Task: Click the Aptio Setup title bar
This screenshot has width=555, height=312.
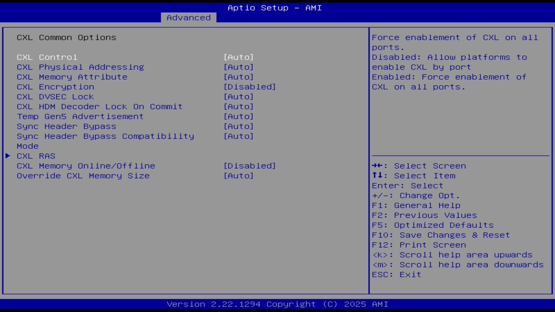Action: [x=274, y=7]
